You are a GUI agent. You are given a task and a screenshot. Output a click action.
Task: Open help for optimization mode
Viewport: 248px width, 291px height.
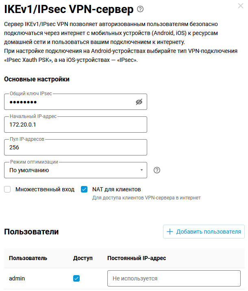[x=157, y=170]
